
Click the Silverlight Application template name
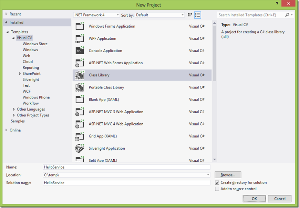107,148
